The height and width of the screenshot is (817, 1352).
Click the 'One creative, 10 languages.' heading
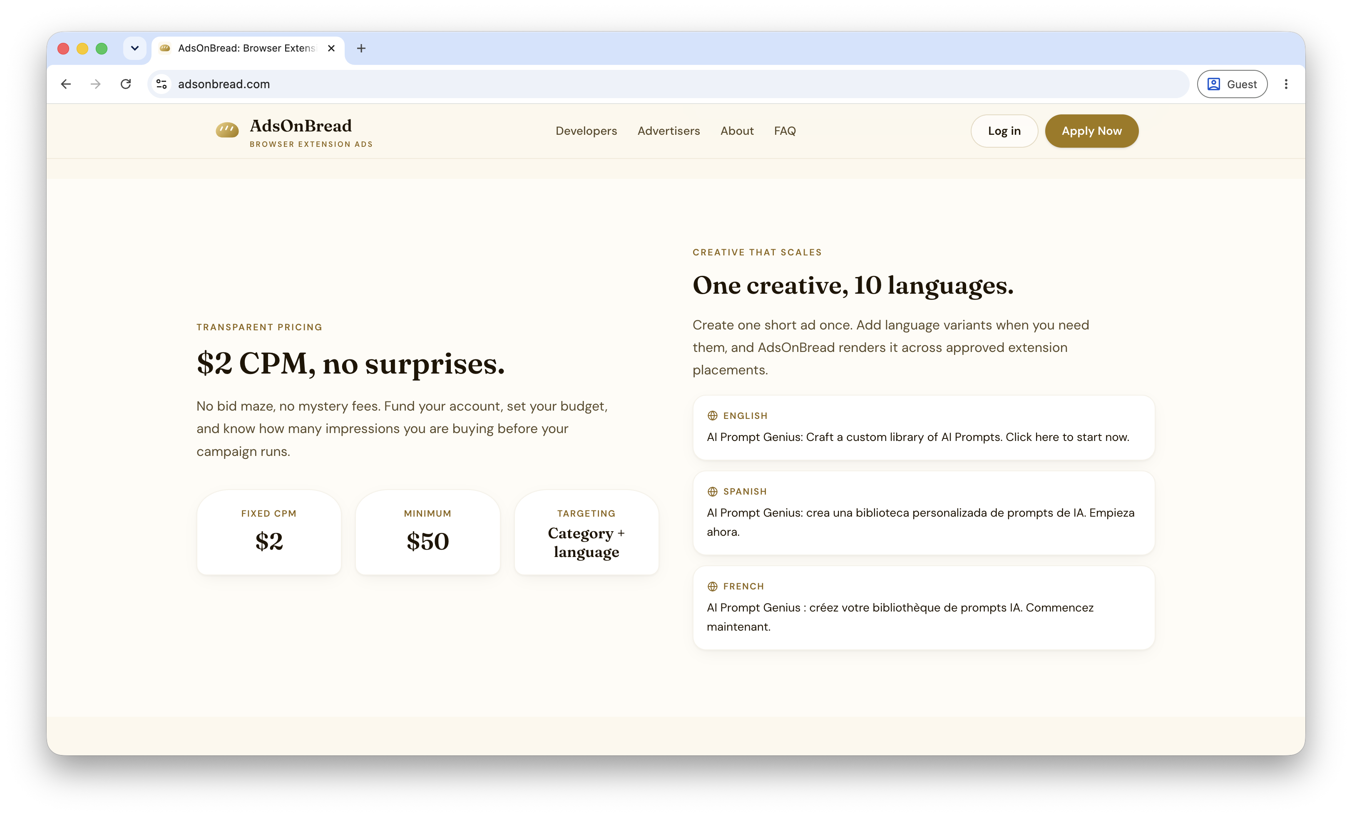[852, 285]
